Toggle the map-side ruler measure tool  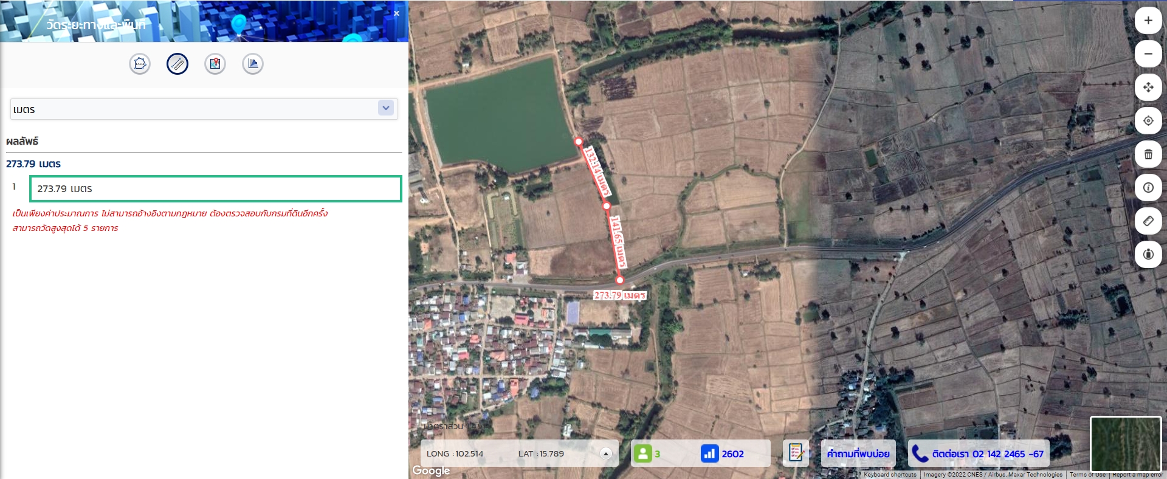click(x=1148, y=221)
